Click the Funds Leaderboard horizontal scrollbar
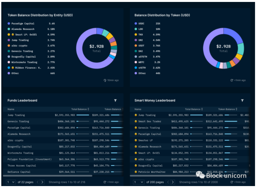The image size is (256, 188). (x=47, y=176)
